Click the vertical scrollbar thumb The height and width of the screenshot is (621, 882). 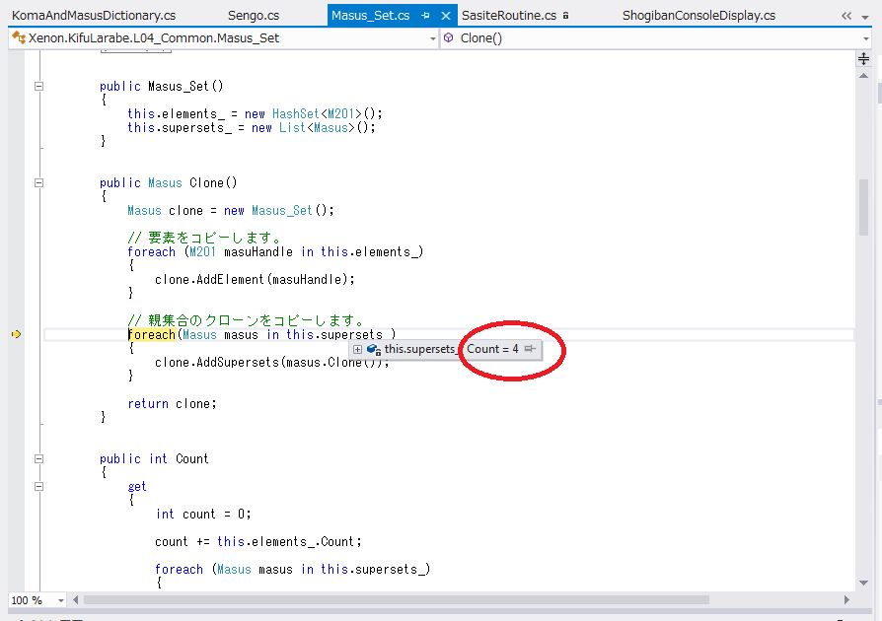[863, 207]
